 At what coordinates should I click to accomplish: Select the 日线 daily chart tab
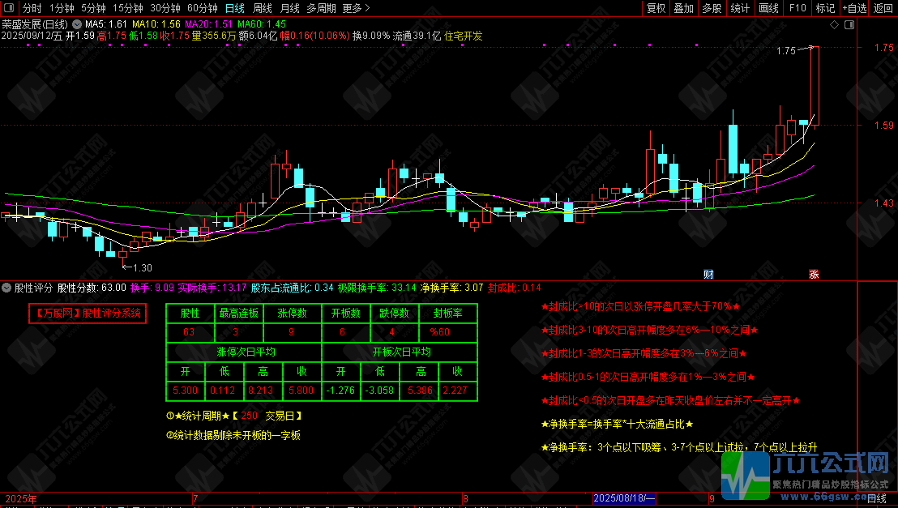(235, 8)
